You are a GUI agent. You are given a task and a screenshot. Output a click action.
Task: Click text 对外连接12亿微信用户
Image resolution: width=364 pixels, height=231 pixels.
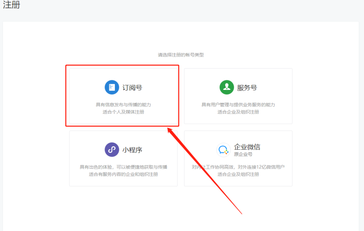click(x=261, y=167)
